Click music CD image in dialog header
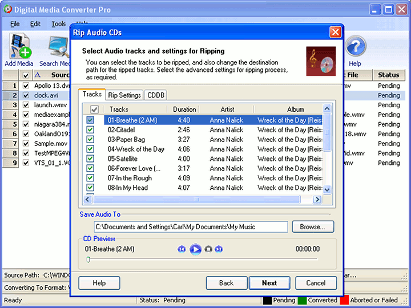 [x=321, y=61]
